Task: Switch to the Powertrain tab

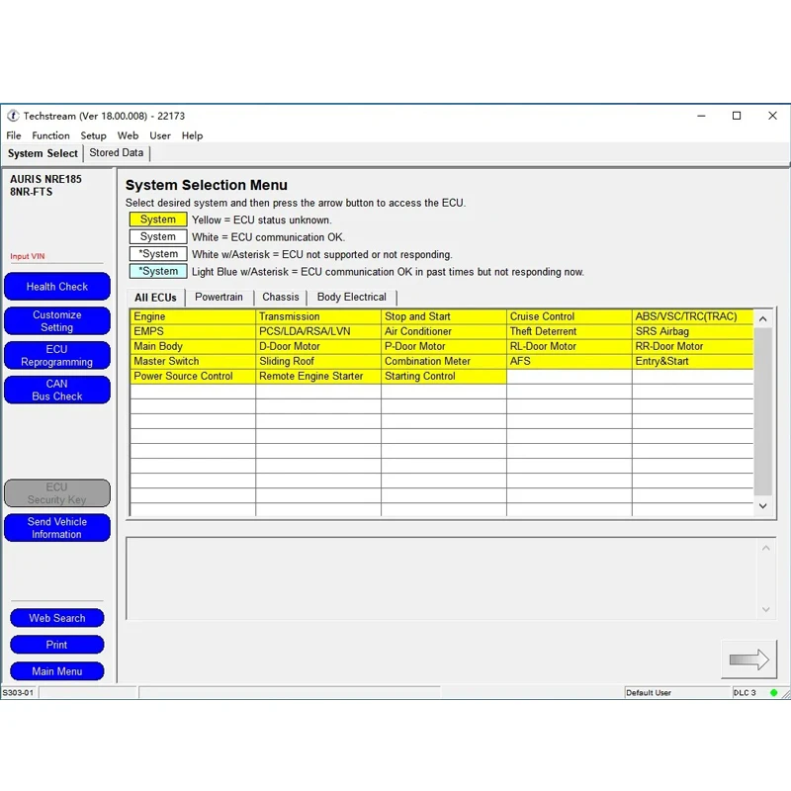Action: pyautogui.click(x=219, y=298)
